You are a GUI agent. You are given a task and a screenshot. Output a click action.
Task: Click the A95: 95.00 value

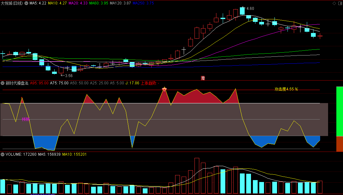[39, 83]
